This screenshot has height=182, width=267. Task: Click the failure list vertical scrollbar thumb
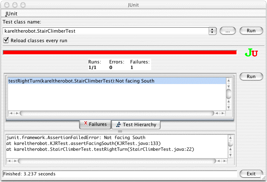click(228, 94)
